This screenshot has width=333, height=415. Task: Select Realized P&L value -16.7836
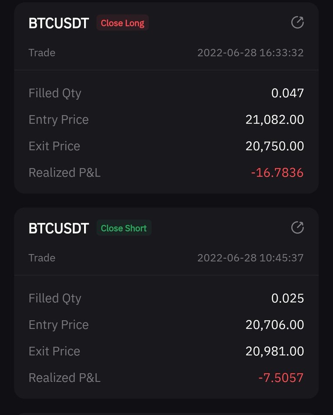pyautogui.click(x=277, y=172)
